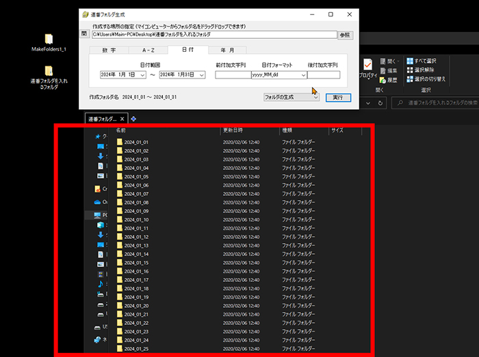Click すべて選択 select-all icon in ribbon
Image resolution: width=479 pixels, height=357 pixels.
pyautogui.click(x=410, y=61)
